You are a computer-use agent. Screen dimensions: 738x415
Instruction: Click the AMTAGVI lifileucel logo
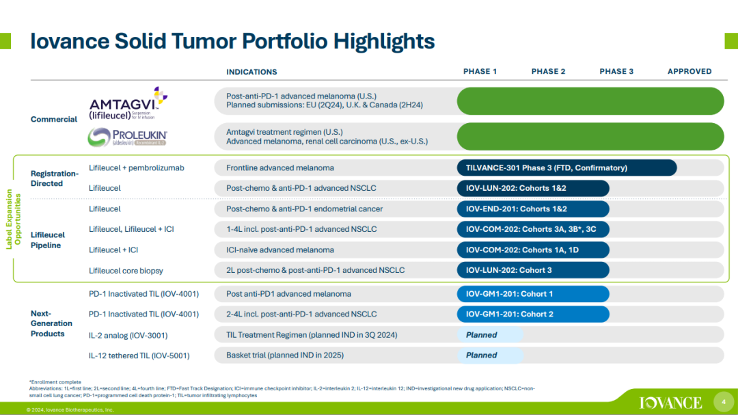(x=128, y=104)
